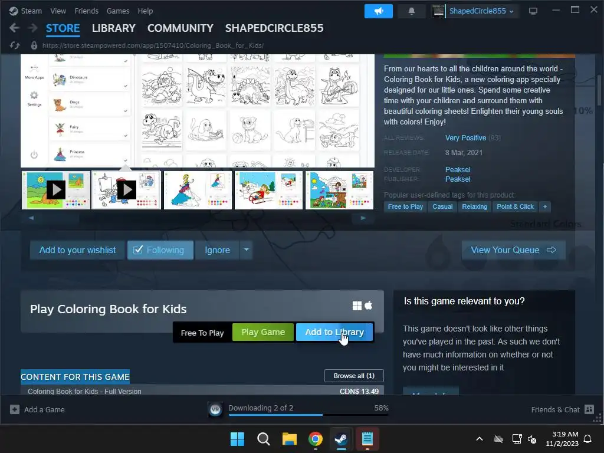This screenshot has width=604, height=453.
Task: Click the Ignore button
Action: click(x=217, y=250)
